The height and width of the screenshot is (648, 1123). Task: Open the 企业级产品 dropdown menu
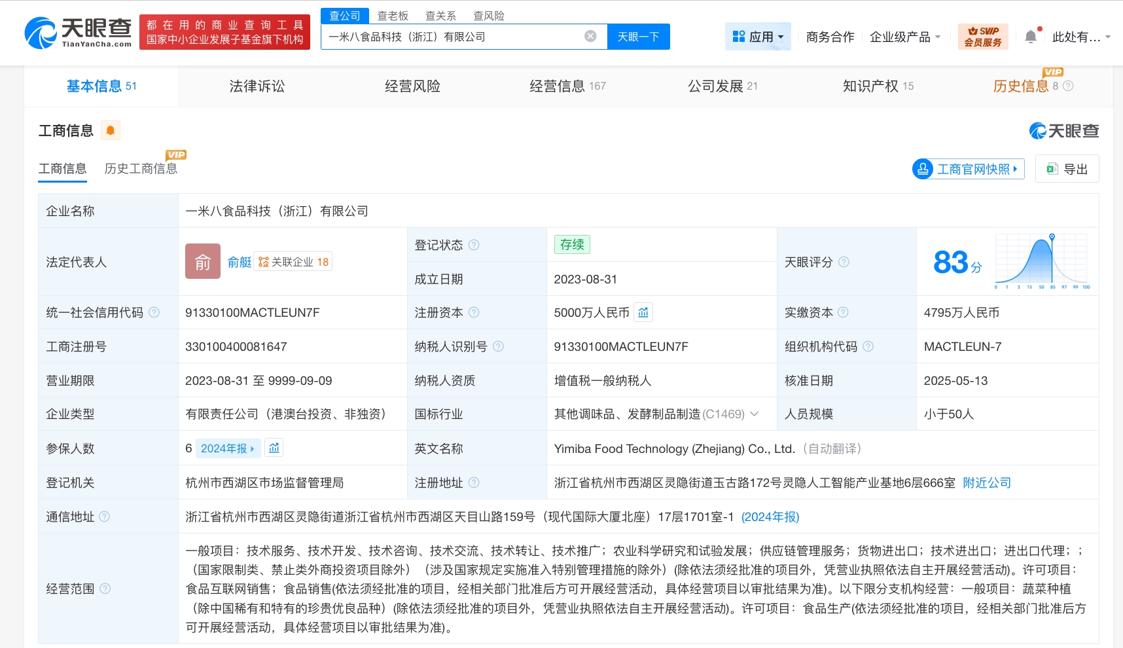904,37
